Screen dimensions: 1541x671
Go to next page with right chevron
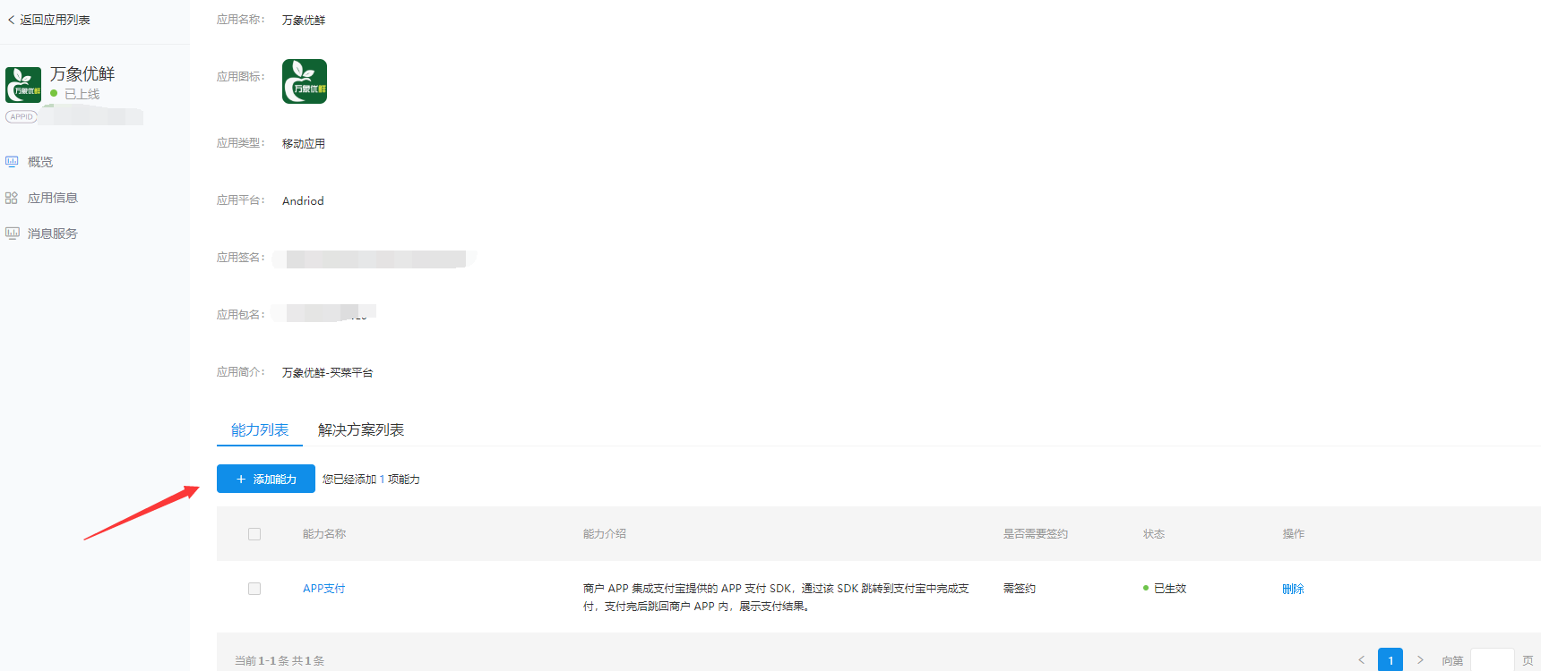point(1420,660)
